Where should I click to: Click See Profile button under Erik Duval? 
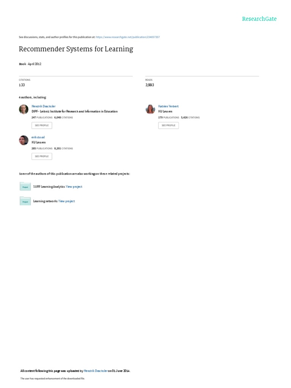(42, 156)
